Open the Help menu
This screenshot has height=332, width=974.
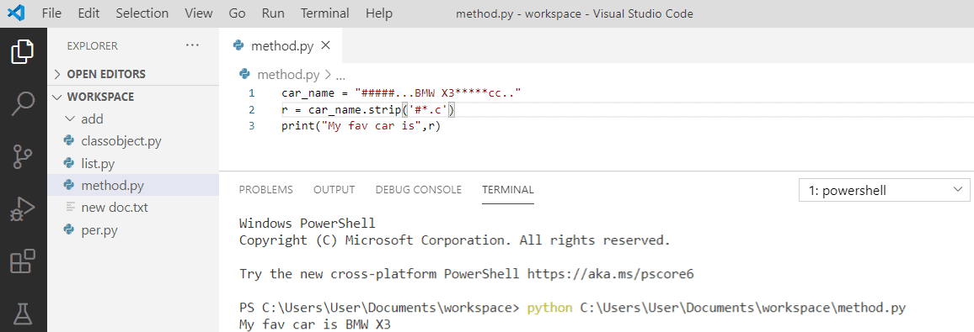379,13
